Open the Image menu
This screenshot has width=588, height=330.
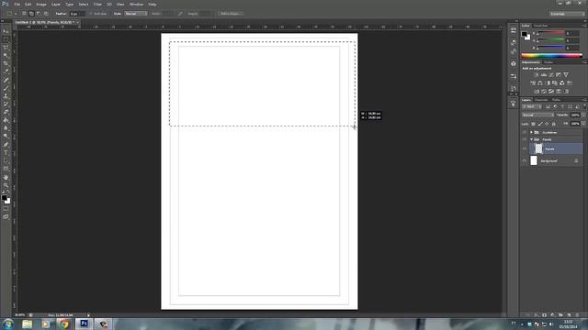click(x=41, y=4)
